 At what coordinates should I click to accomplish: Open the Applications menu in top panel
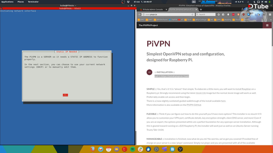point(7,2)
